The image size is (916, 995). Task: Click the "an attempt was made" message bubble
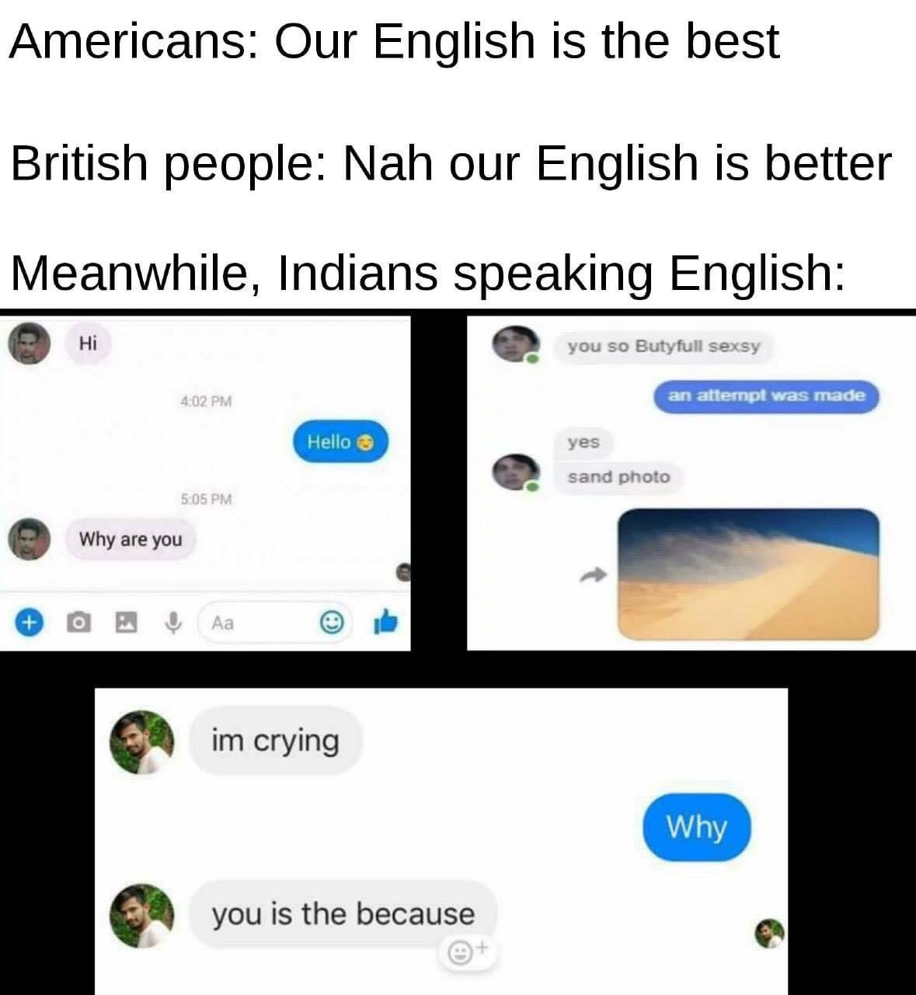point(766,396)
